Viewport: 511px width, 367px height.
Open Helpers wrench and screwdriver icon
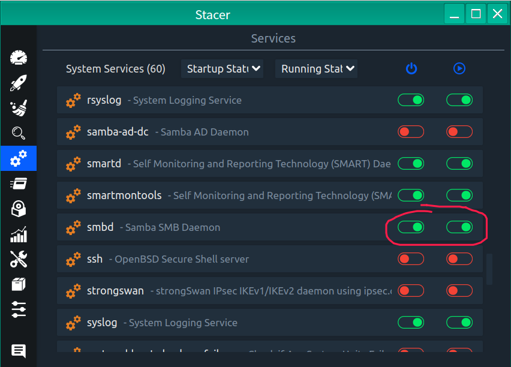click(19, 259)
